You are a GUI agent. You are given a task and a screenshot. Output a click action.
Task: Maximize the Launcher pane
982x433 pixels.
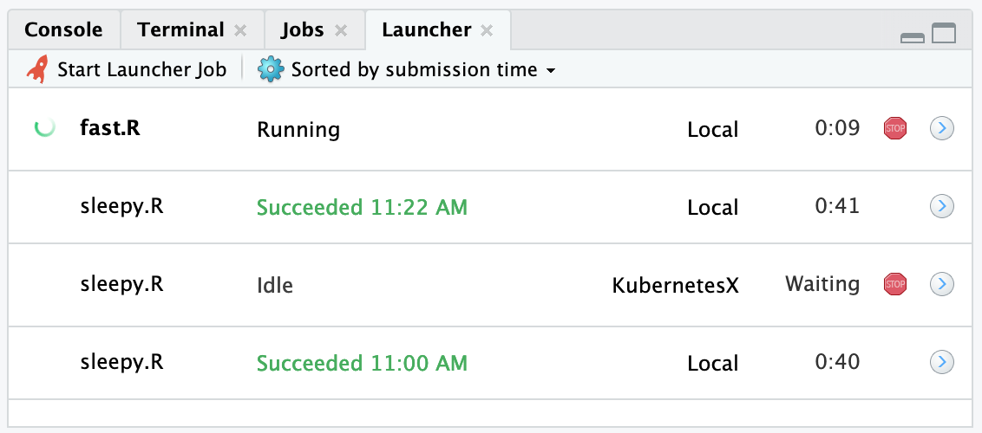click(x=943, y=34)
